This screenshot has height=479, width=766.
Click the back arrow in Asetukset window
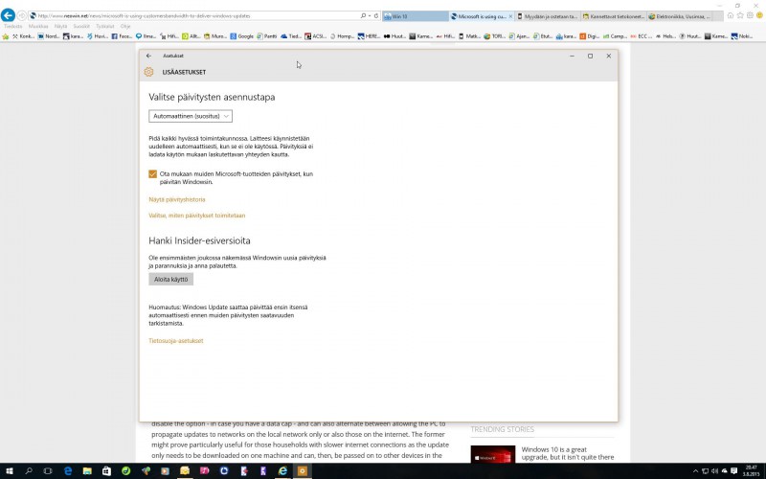coord(148,57)
